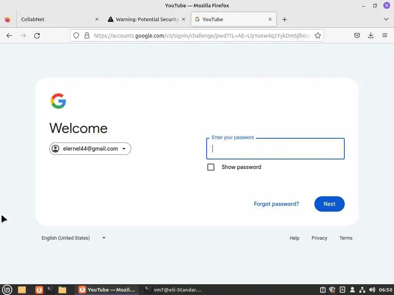Click the 06:50 clock in the panel
The image size is (394, 295).
point(386,290)
